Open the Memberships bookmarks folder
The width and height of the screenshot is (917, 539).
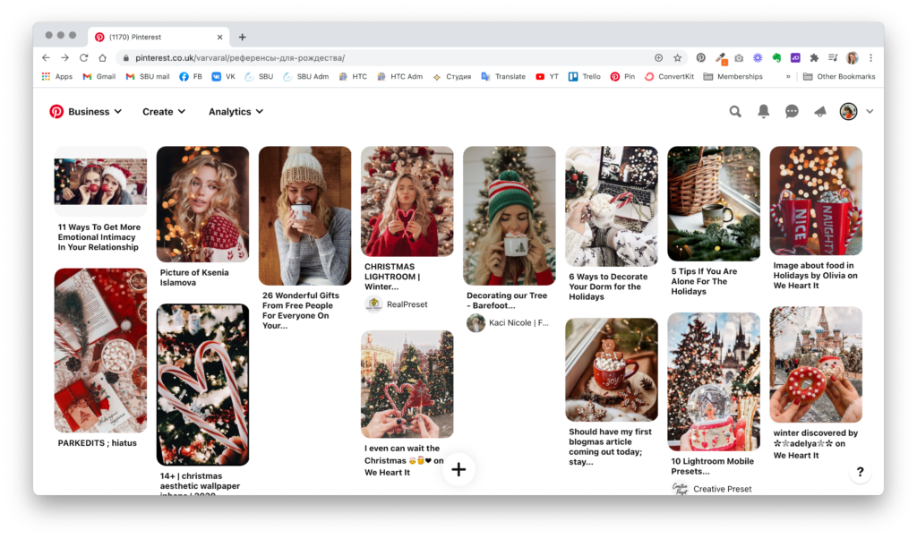(x=733, y=77)
